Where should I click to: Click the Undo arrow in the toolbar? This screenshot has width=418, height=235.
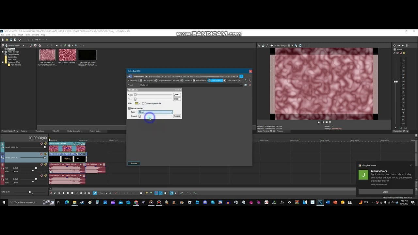pos(37,40)
